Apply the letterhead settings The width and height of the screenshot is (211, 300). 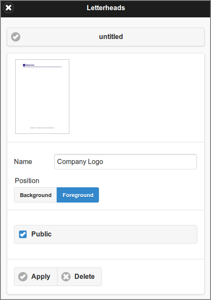(x=36, y=277)
